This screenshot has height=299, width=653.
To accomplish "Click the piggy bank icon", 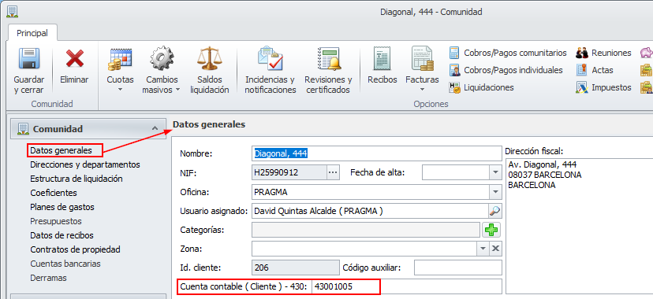I will click(x=647, y=53).
